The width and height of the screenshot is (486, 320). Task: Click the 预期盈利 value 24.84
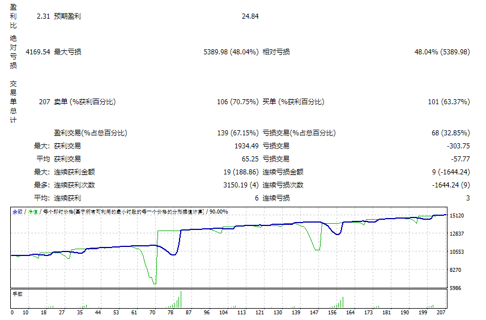click(x=250, y=16)
